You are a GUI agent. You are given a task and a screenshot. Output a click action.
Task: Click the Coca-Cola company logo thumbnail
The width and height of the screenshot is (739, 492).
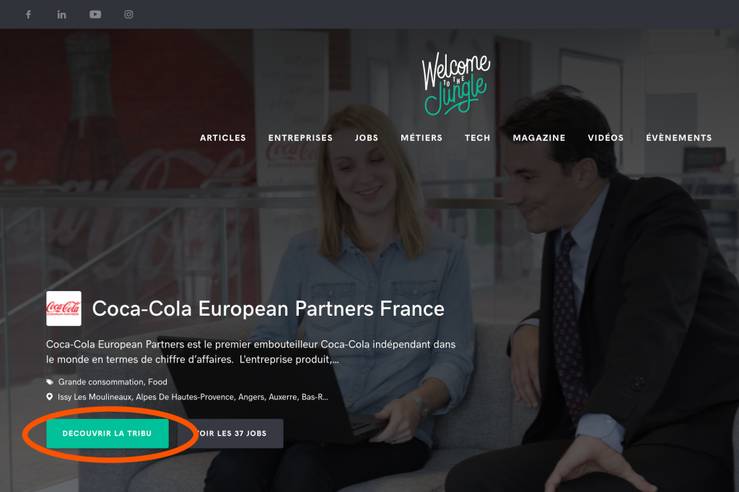64,308
